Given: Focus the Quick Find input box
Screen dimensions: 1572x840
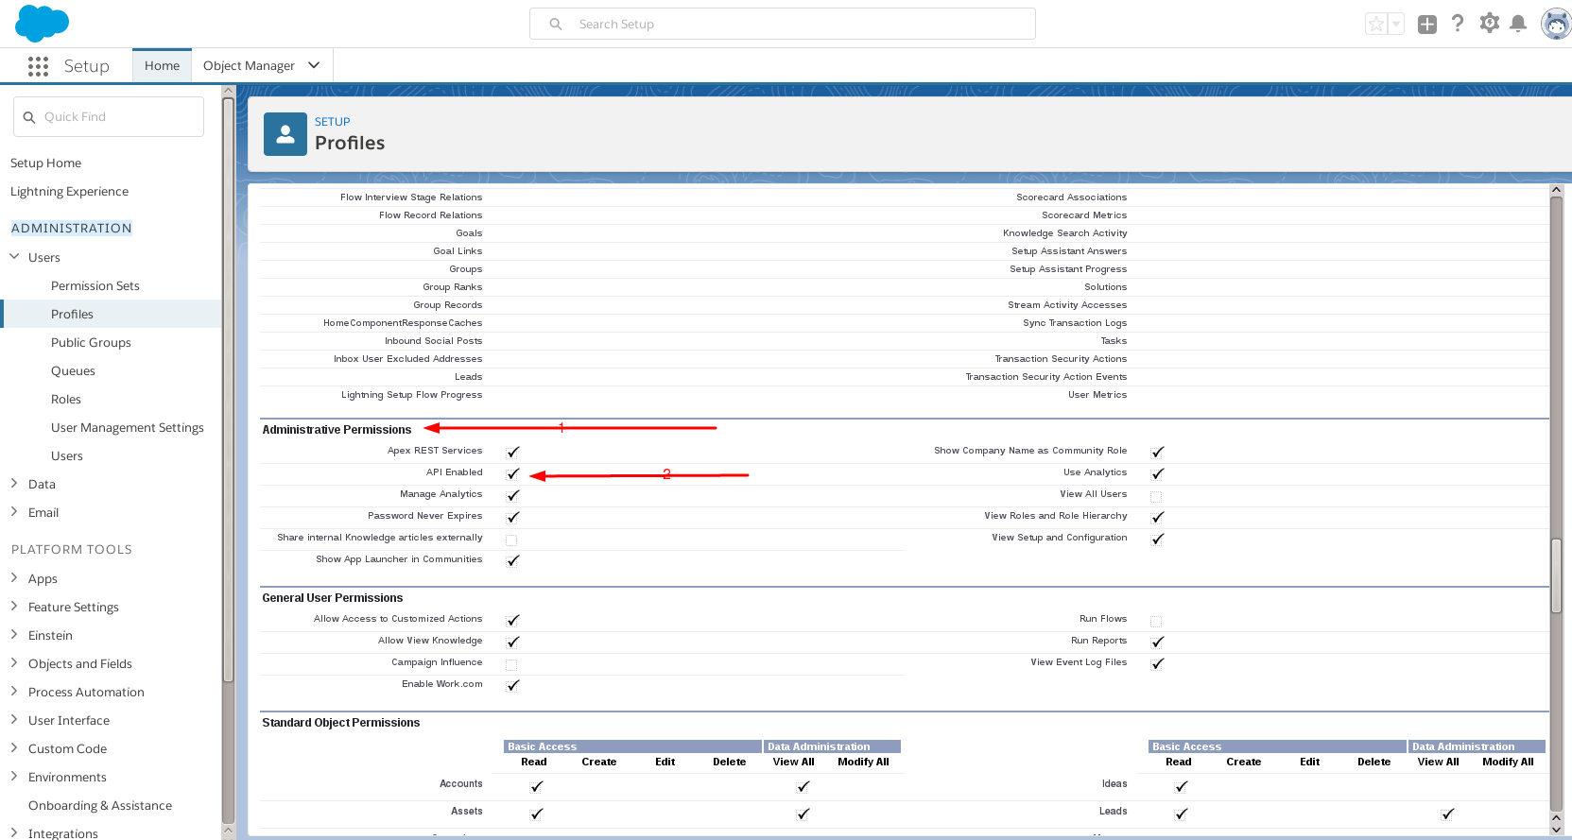Looking at the screenshot, I should (109, 116).
